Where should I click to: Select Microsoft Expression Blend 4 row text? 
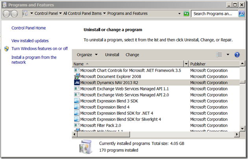point(105,107)
